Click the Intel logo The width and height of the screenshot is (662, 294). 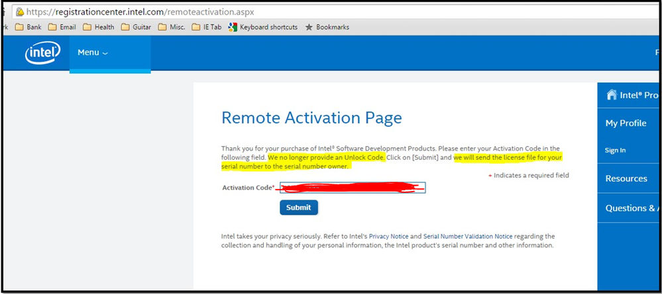[x=43, y=54]
